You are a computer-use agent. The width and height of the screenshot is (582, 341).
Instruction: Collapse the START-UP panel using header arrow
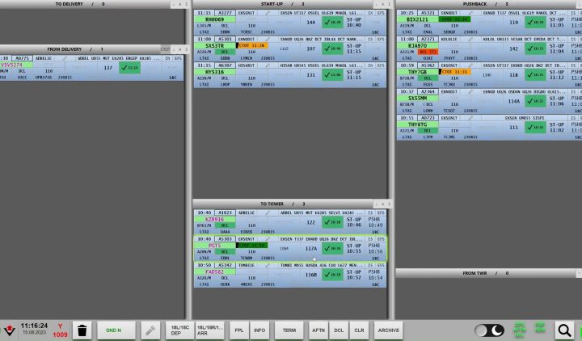tap(382, 4)
